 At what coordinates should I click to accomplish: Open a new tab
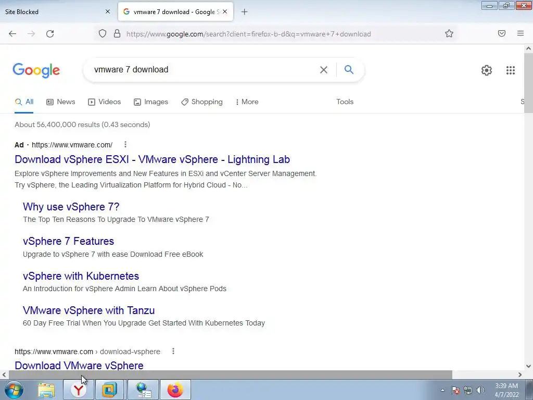point(244,12)
